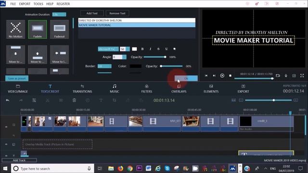Viewport: 308px width, 173px height.
Task: Select text row DIRECTED BY DOROTHY SHELTON
Action: [x=137, y=20]
